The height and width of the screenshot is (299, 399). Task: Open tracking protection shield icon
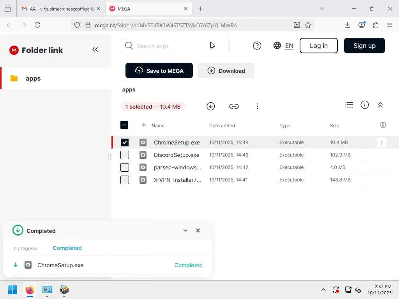[x=77, y=25]
